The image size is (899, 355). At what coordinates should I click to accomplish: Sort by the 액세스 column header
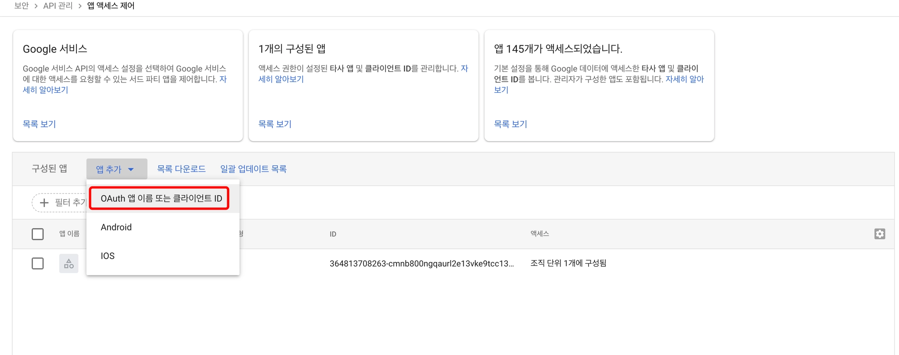(x=539, y=234)
